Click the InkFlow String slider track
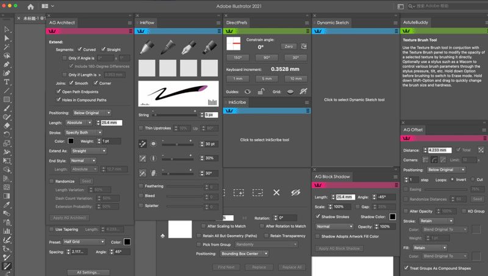Viewport: 488px width, 276px height. click(174, 115)
